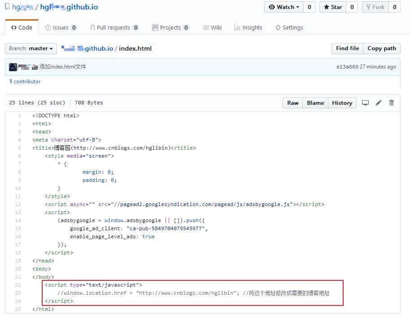The image size is (410, 318).
Task: Click the 'padding: 0;' code line
Action: click(x=100, y=180)
